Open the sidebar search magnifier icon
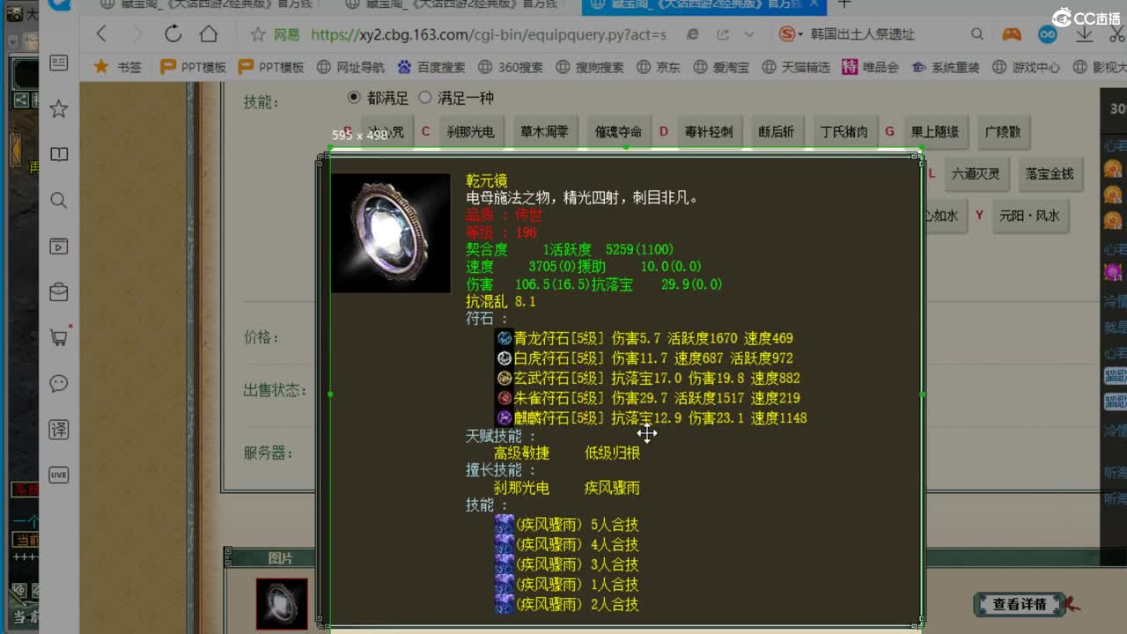Viewport: 1127px width, 634px height. 59,201
